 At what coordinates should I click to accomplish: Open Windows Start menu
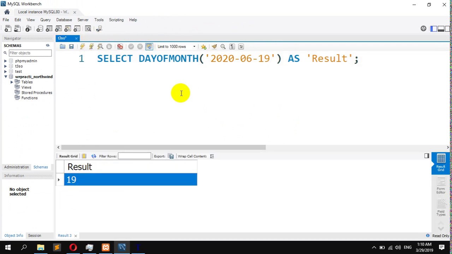[8, 248]
